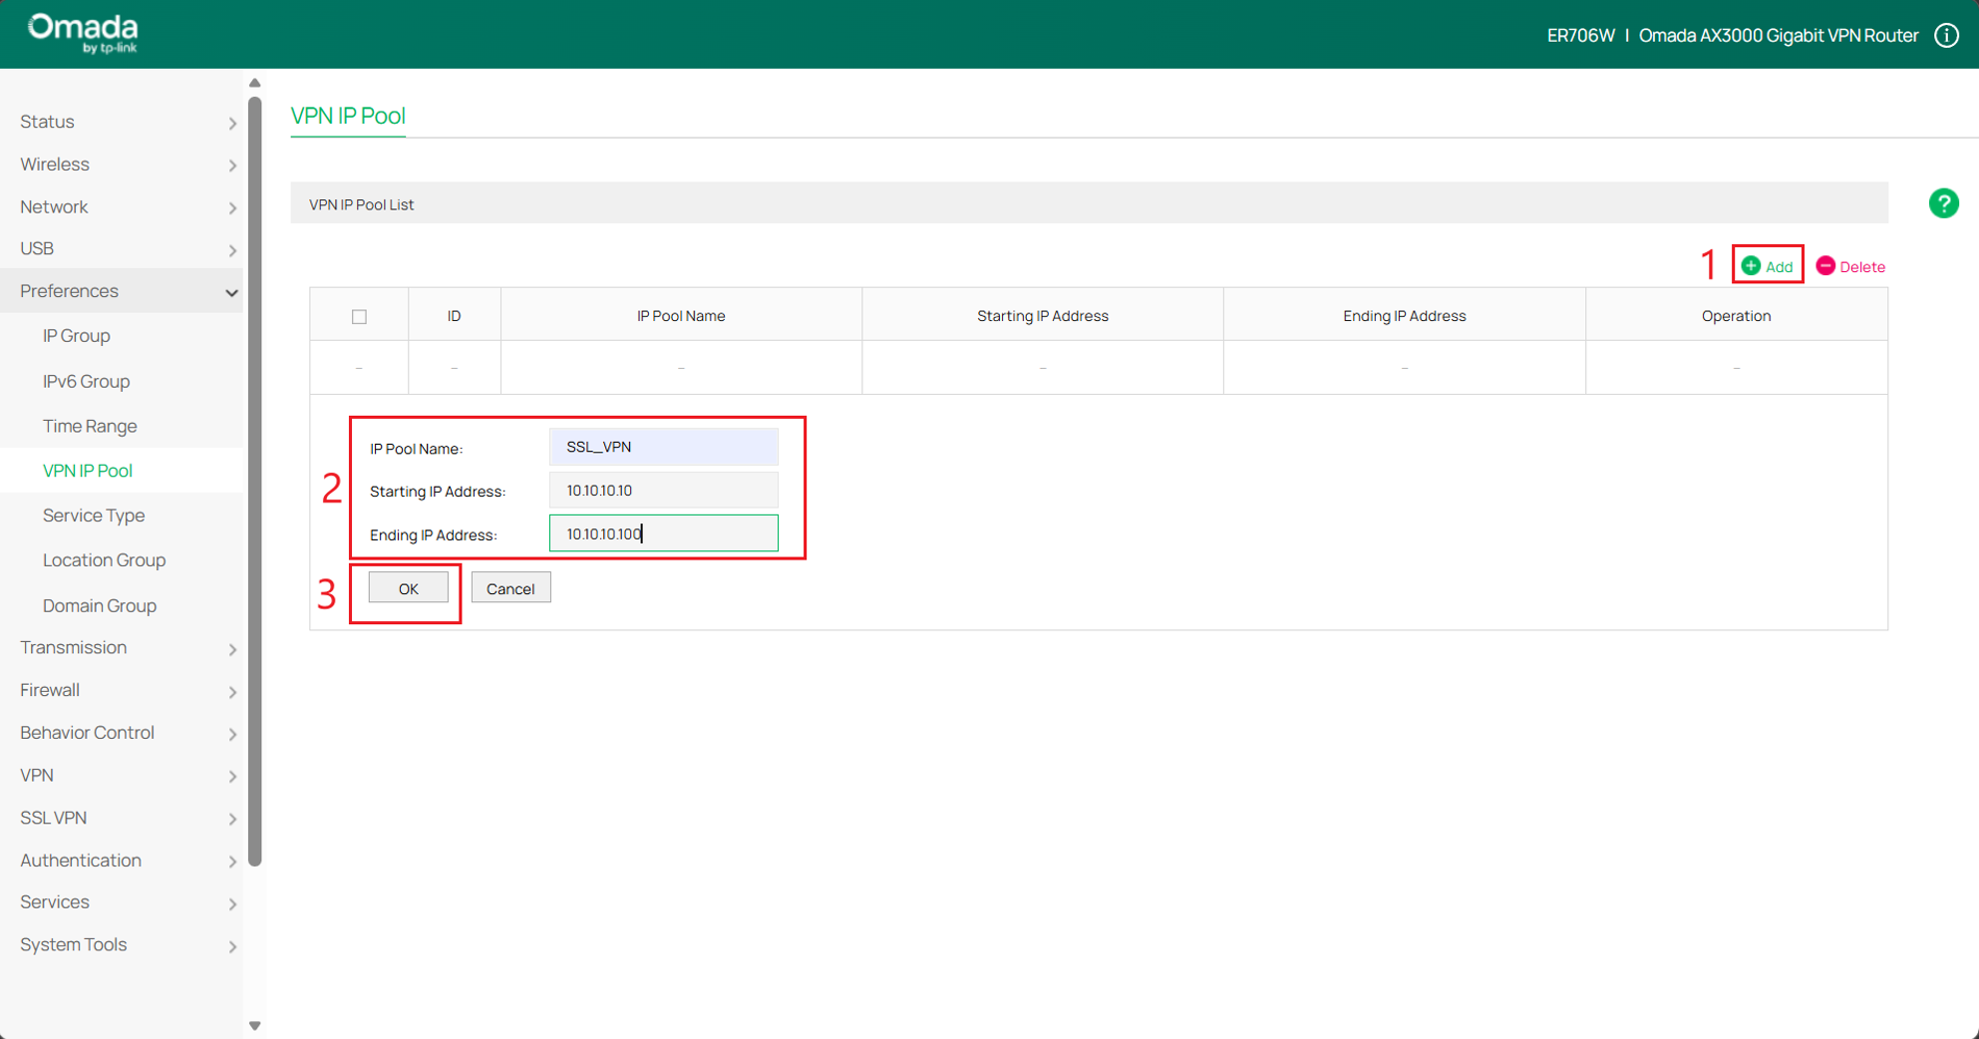Click the IP Pool Name input field
The width and height of the screenshot is (1979, 1039).
pos(663,447)
